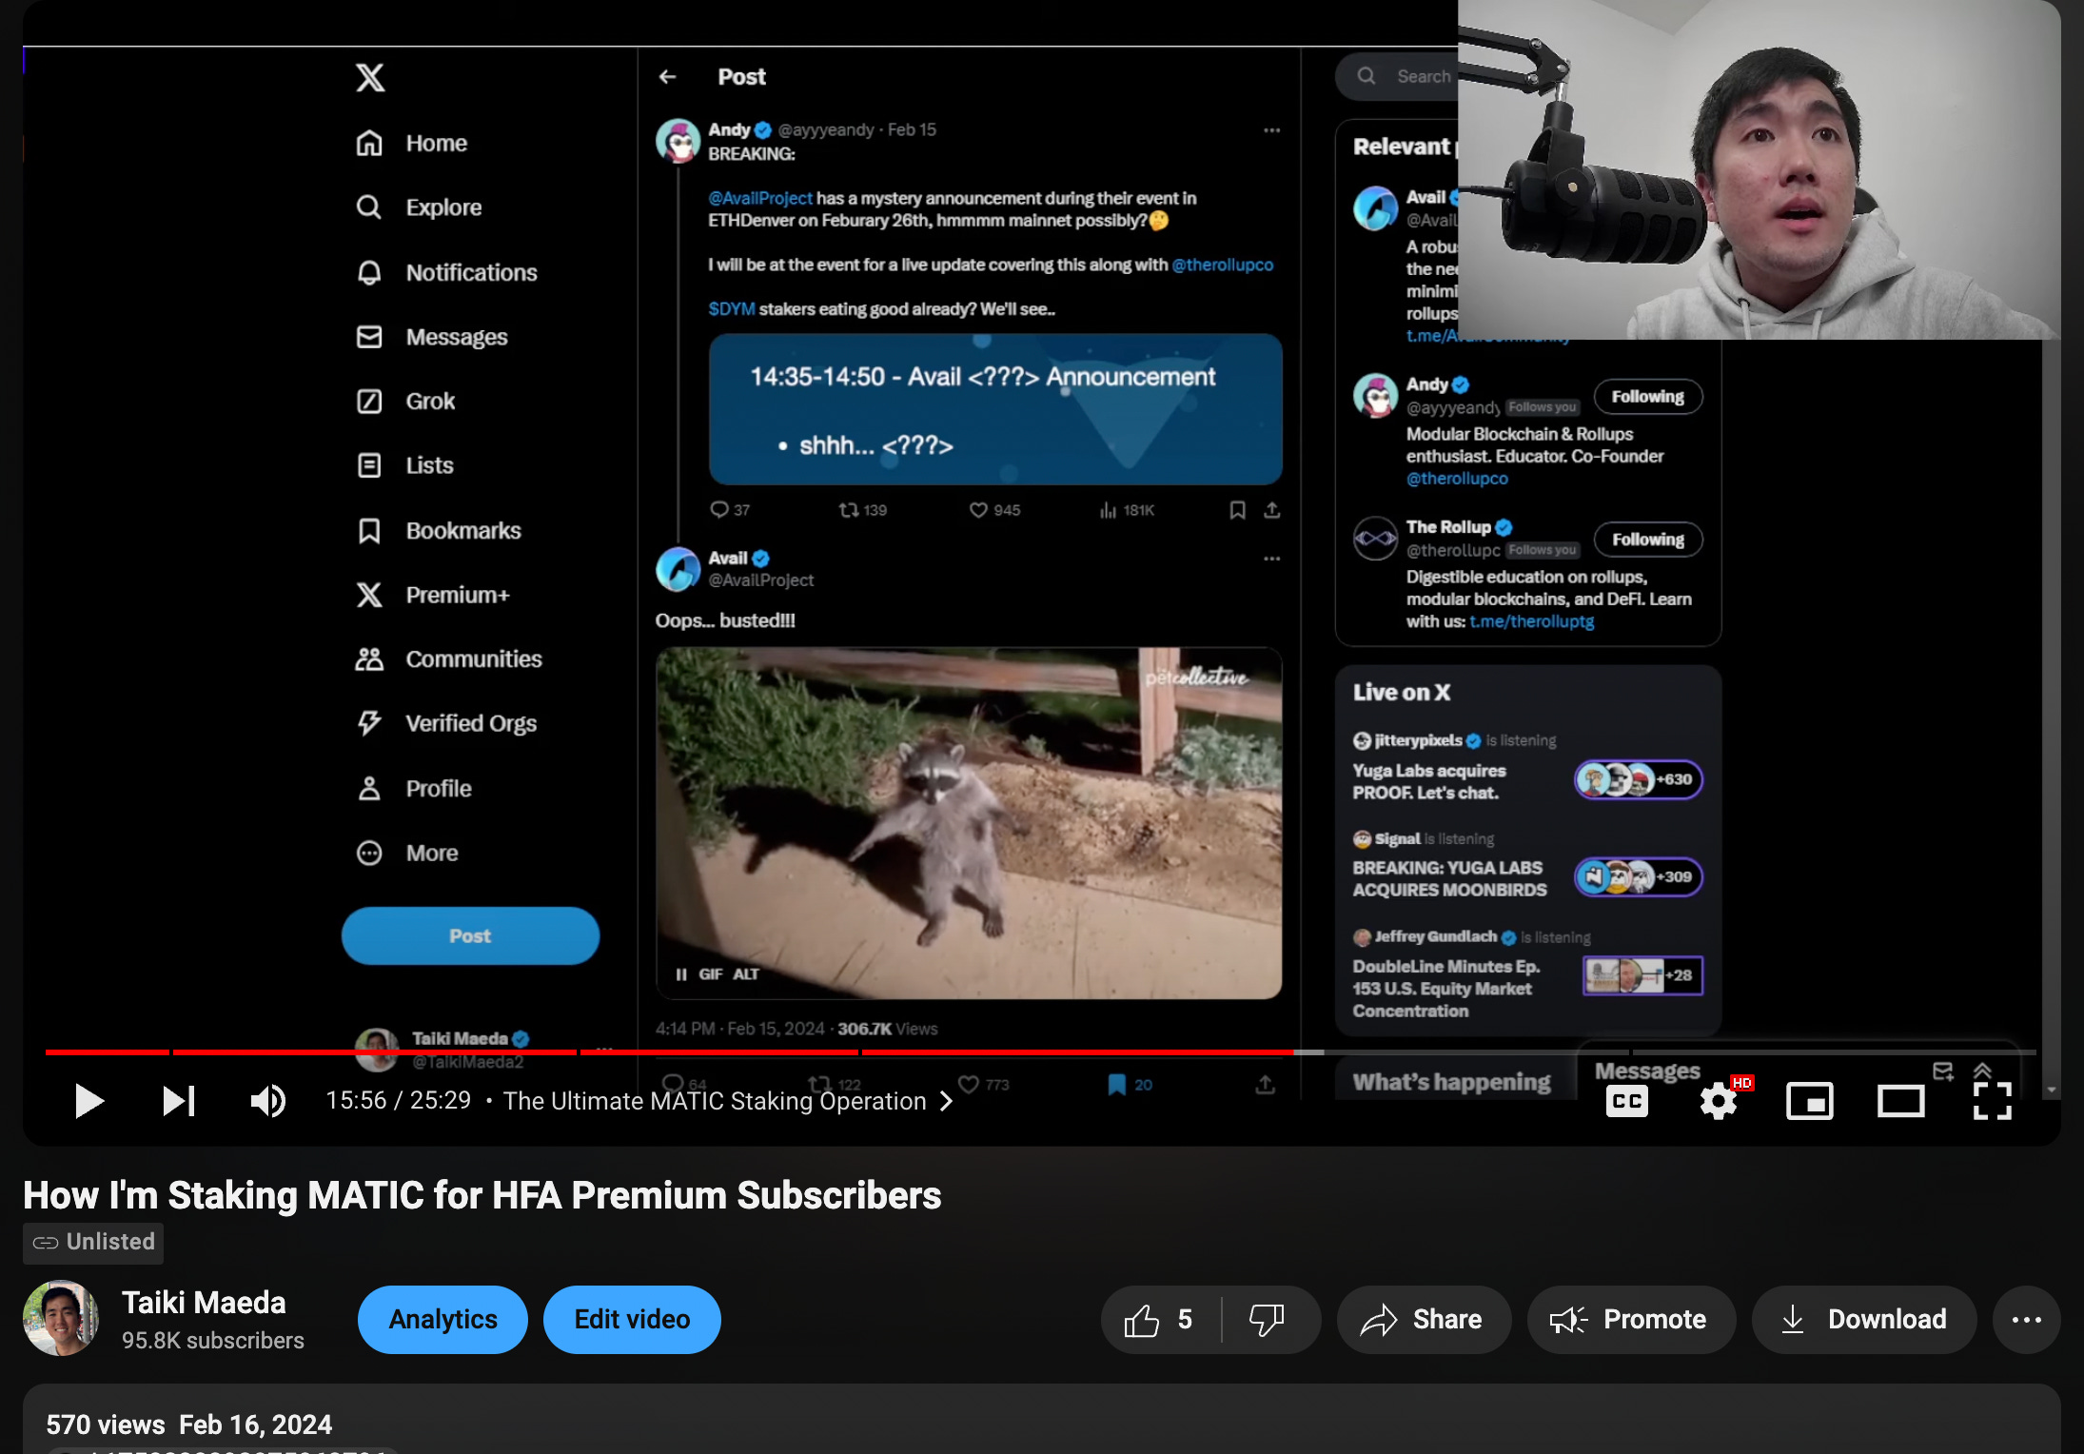Share this video
Viewport: 2084px width, 1454px height.
pyautogui.click(x=1423, y=1320)
